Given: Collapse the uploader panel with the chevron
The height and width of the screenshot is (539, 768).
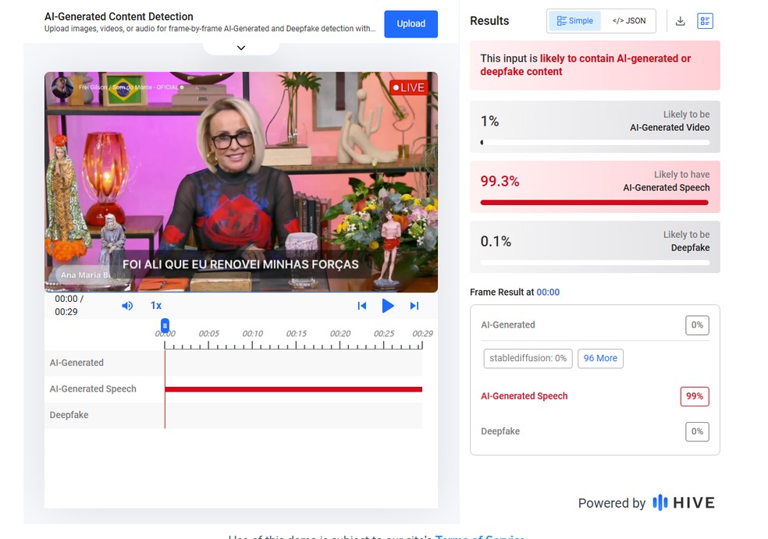Looking at the screenshot, I should pyautogui.click(x=240, y=47).
